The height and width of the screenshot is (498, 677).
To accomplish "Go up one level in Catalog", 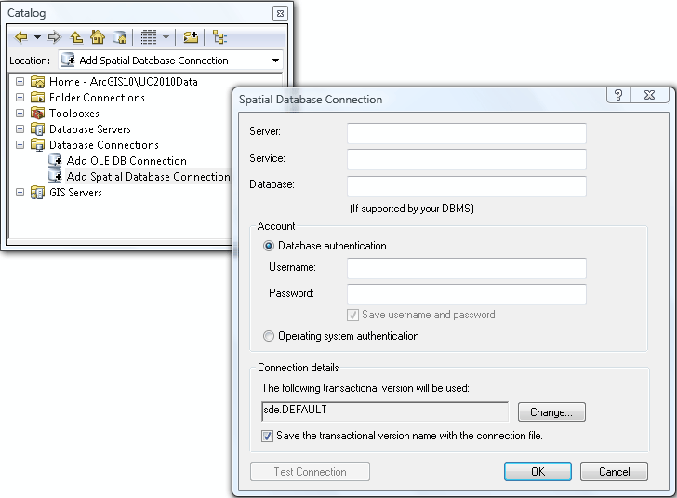I will tap(76, 37).
